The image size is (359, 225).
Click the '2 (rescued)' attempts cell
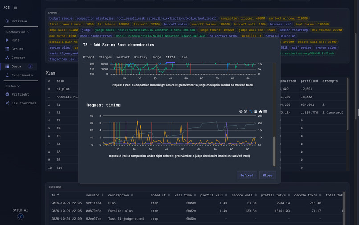tap(333, 112)
